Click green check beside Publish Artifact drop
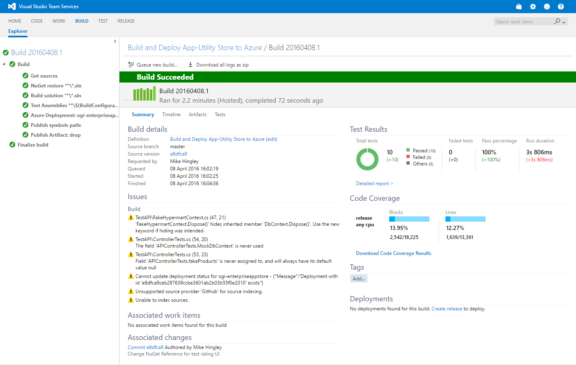Viewport: 576px width, 365px height. point(25,135)
